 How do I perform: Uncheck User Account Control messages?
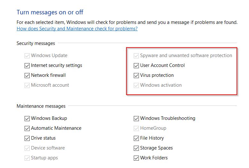pos(136,66)
